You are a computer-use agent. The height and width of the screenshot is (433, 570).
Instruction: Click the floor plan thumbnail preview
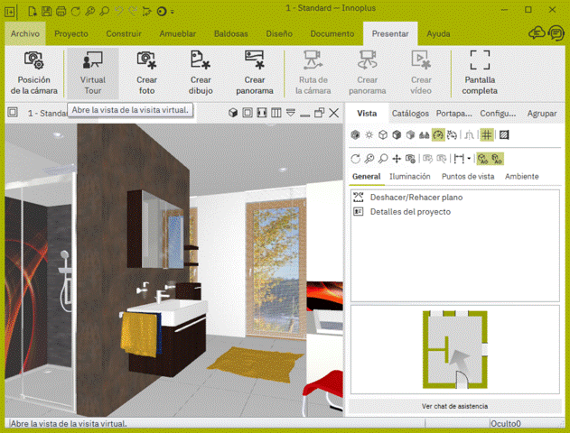(454, 349)
